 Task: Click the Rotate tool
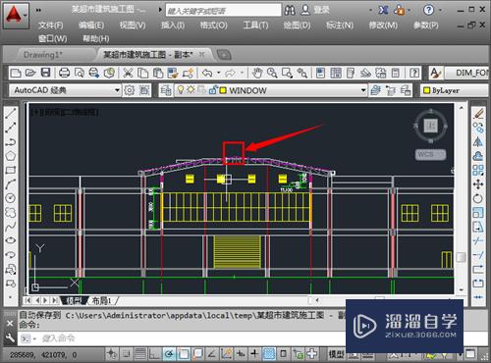click(x=478, y=198)
